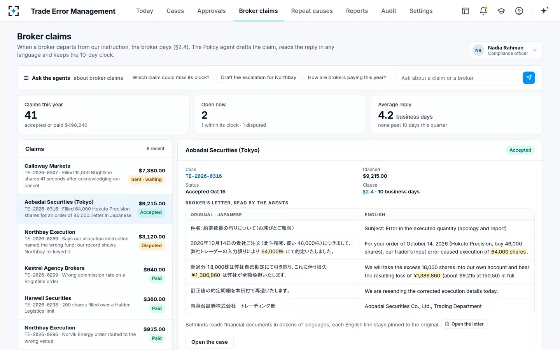The image size is (560, 350).
Task: Open the Northbay Execution disputed claim TE-2026-0289
Action: pyautogui.click(x=95, y=242)
